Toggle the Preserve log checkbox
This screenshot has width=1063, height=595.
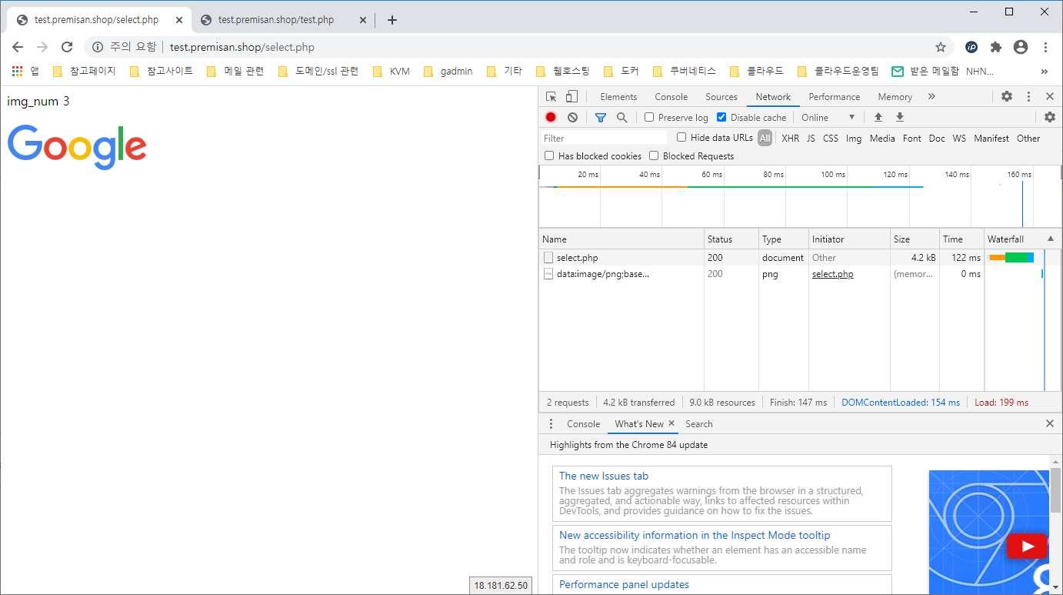coord(649,117)
